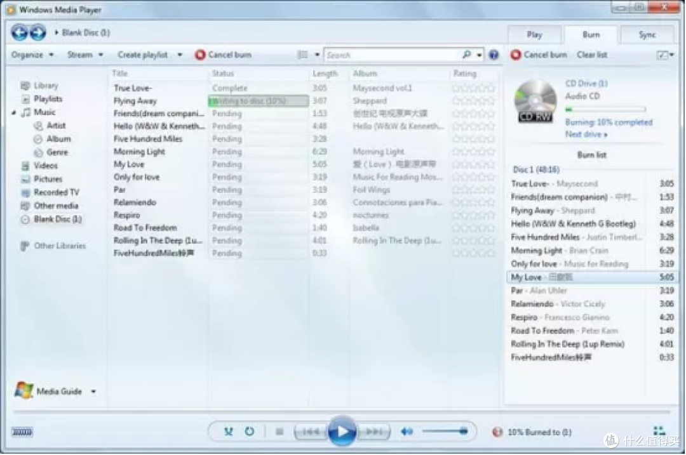Click the search magnifier icon
The height and width of the screenshot is (455, 686).
coord(466,55)
